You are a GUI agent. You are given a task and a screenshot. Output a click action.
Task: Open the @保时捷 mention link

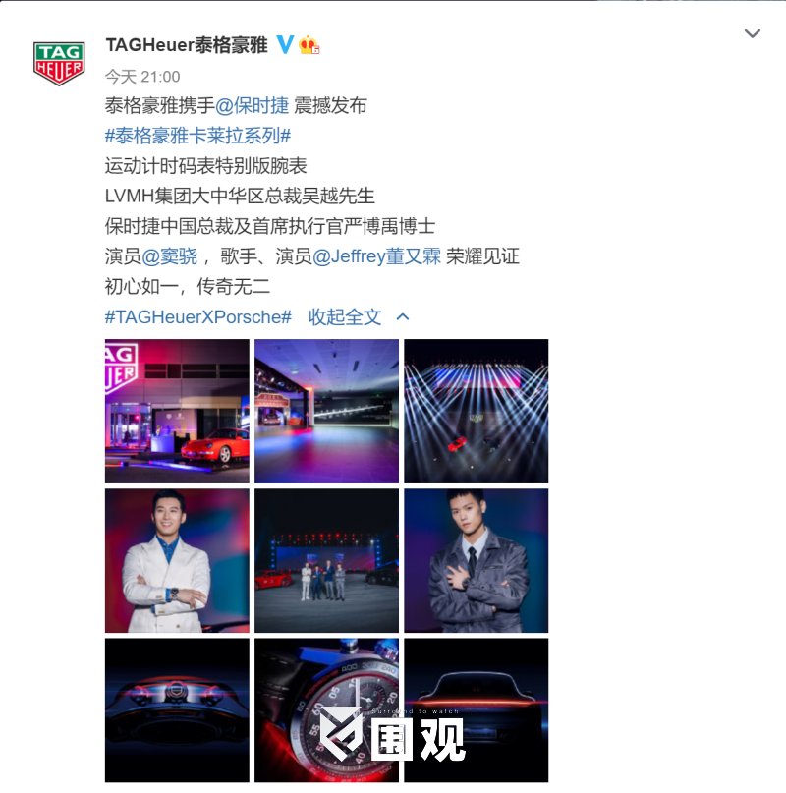[x=252, y=106]
